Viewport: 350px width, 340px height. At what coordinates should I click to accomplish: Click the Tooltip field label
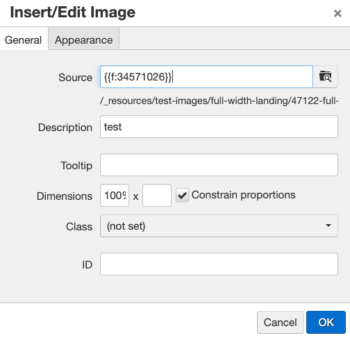(x=76, y=166)
